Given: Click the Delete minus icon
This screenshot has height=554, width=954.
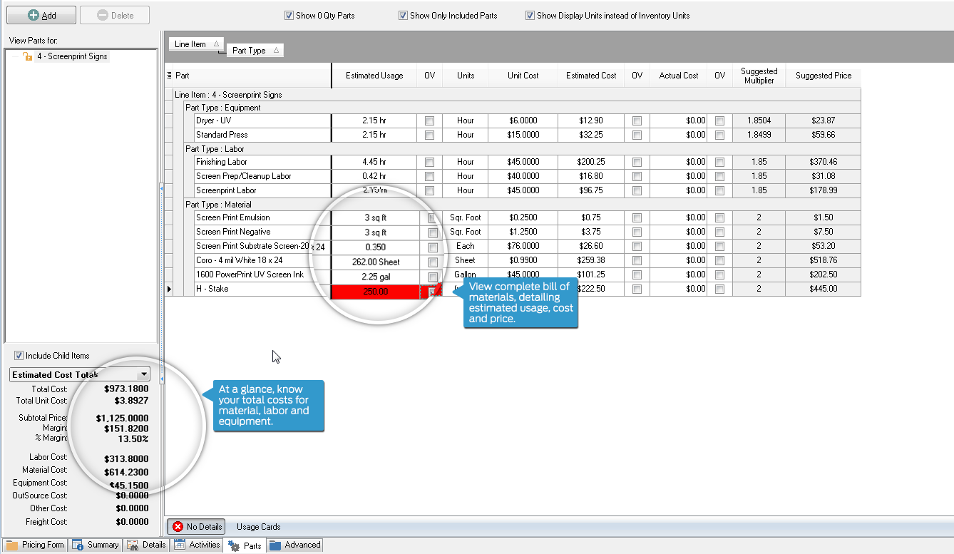Looking at the screenshot, I should click(102, 15).
